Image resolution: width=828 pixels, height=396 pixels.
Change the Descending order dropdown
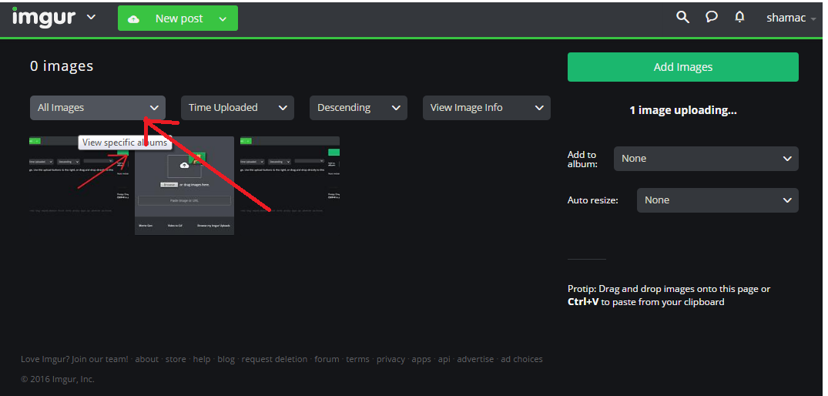click(x=358, y=108)
